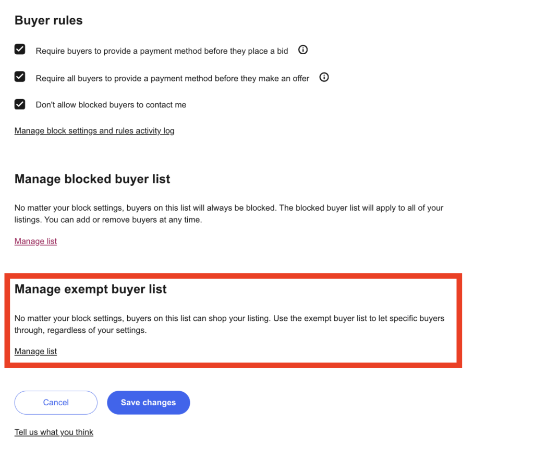Open the Tell us what you think link
Image resolution: width=534 pixels, height=459 pixels.
(54, 432)
